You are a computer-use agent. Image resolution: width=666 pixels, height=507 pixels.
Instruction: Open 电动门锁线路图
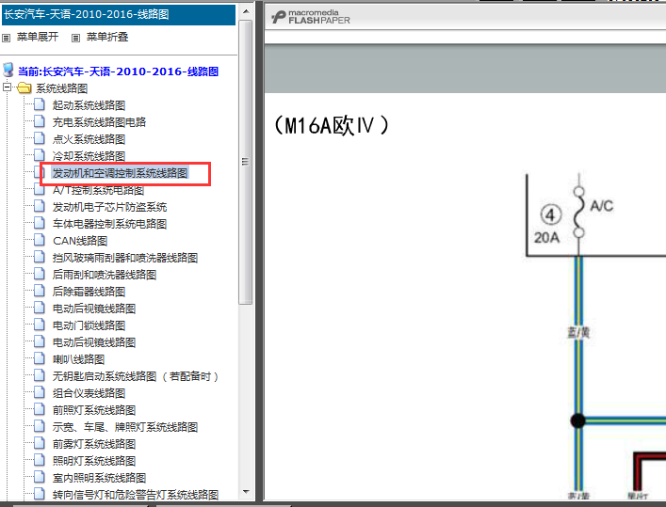pyautogui.click(x=89, y=325)
